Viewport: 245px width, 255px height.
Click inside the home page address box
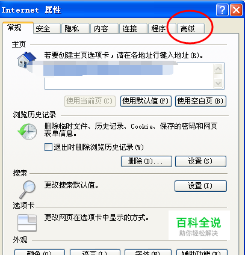(x=129, y=76)
